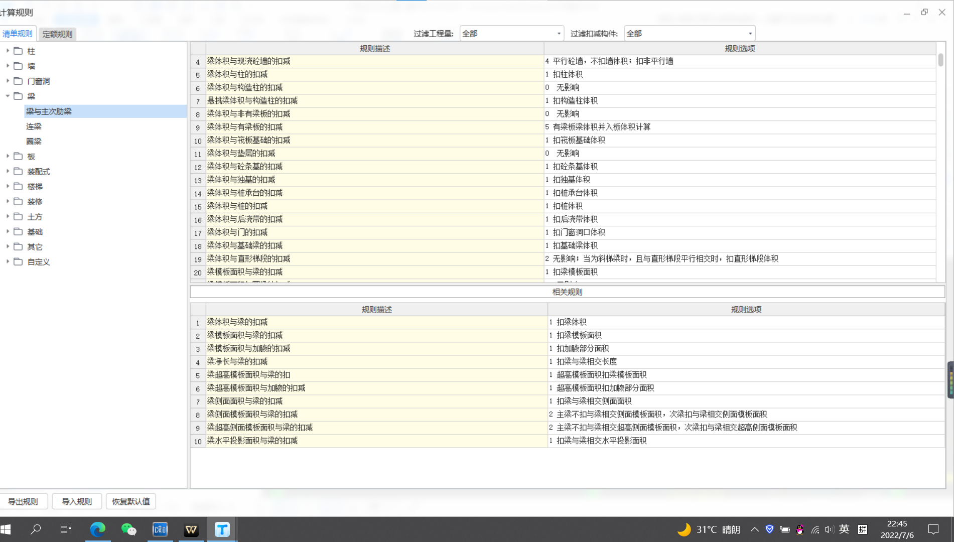Collapse the 梁 tree node
954x542 pixels.
pos(8,96)
